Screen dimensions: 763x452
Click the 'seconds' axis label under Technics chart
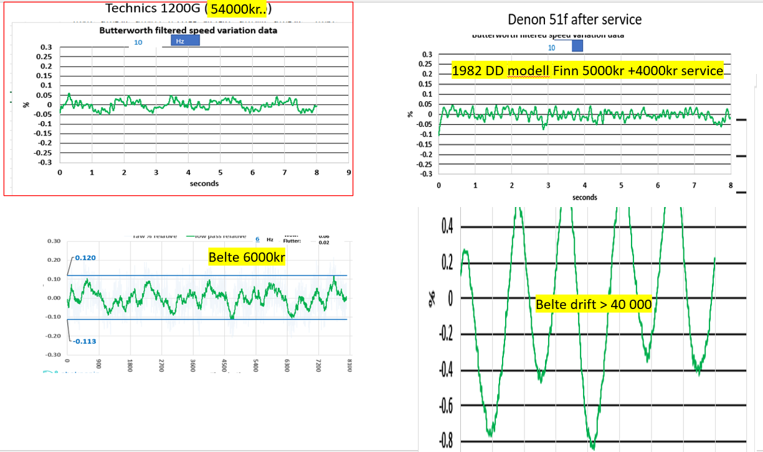[x=204, y=183]
